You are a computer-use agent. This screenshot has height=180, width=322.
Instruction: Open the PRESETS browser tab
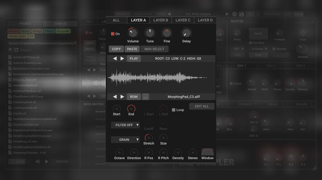click(x=25, y=24)
